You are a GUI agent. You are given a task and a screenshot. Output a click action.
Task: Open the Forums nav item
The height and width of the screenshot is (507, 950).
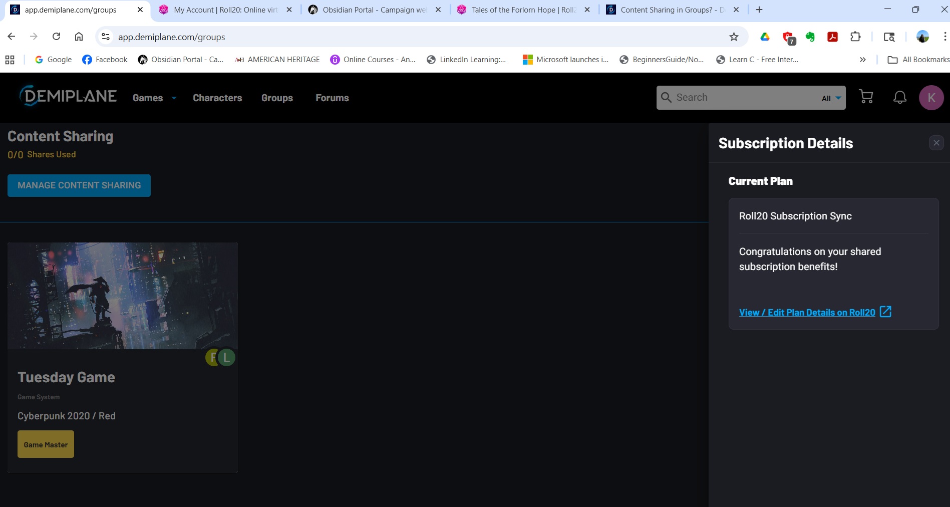point(332,98)
